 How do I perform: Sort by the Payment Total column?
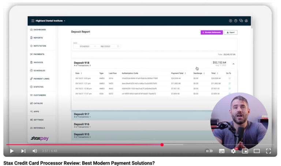(179, 73)
